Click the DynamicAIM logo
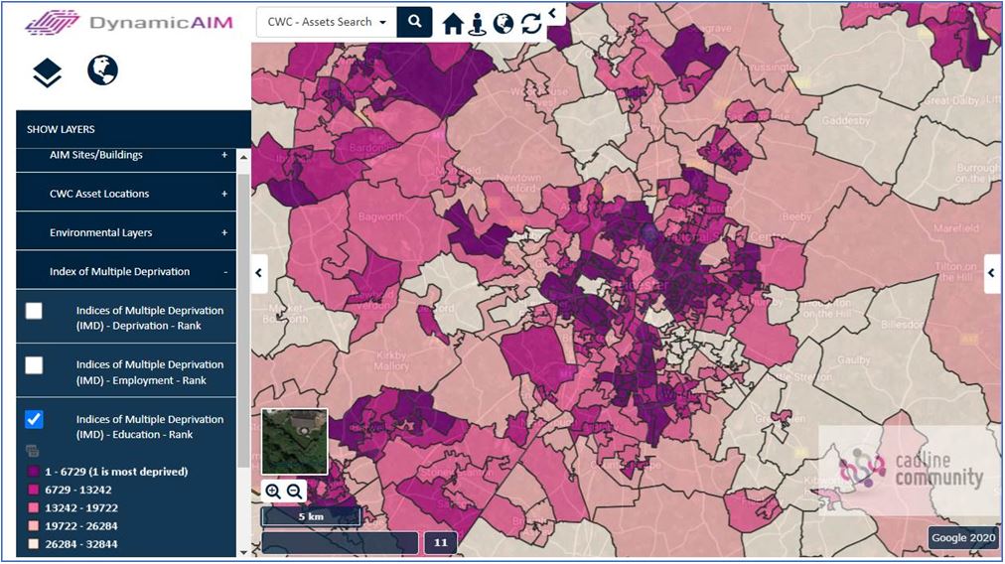1005x564 pixels. pos(129,23)
